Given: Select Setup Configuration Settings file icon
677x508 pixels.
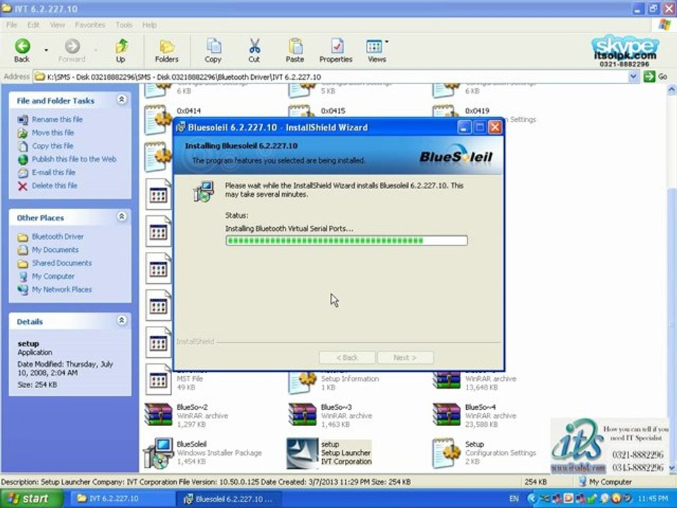Looking at the screenshot, I should tap(446, 453).
